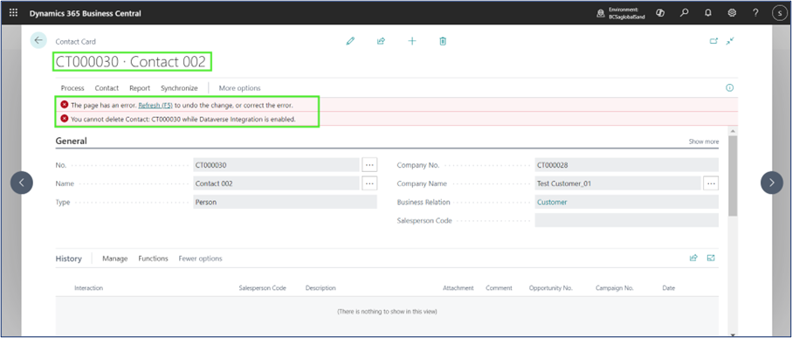The image size is (792, 338).
Task: Open the notifications bell
Action: [x=707, y=12]
